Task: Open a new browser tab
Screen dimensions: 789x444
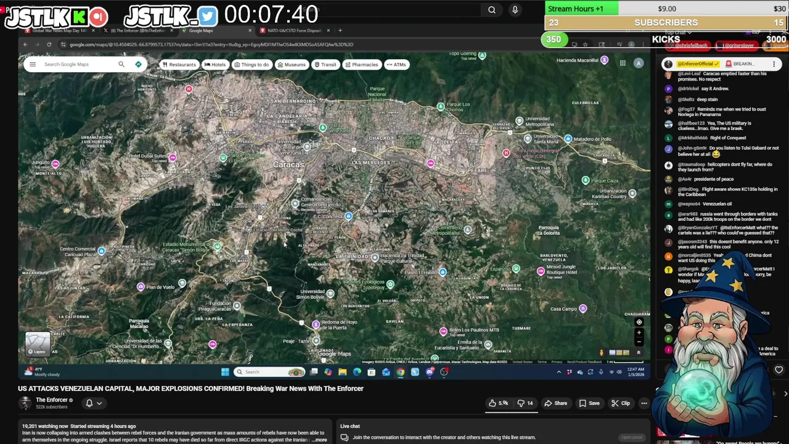Action: click(340, 30)
